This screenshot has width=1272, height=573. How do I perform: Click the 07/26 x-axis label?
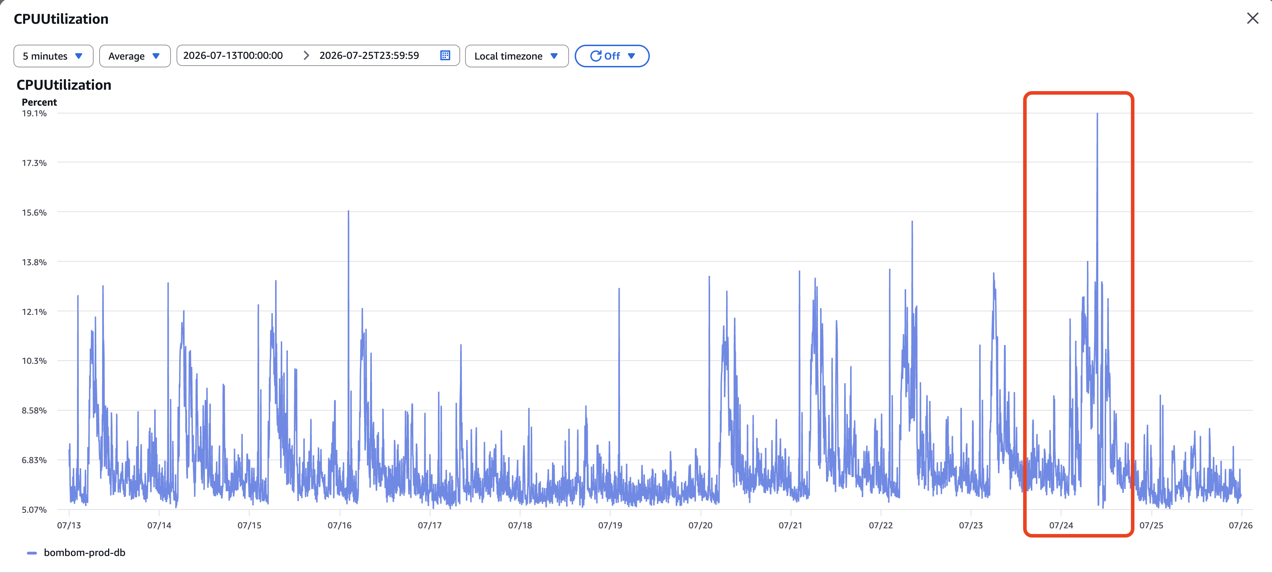(x=1240, y=525)
